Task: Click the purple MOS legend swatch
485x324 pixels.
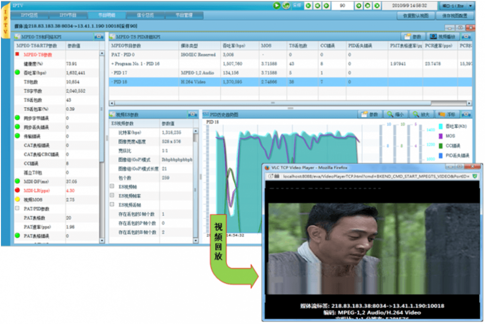Action: coord(440,136)
